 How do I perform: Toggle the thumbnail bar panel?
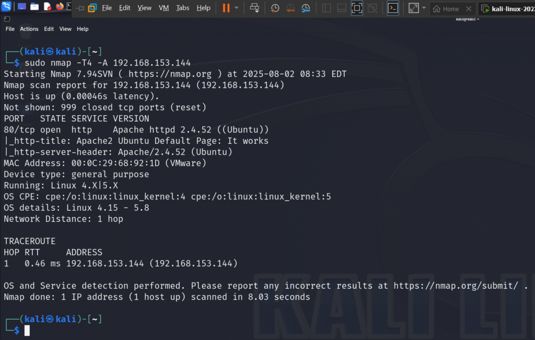(342, 8)
